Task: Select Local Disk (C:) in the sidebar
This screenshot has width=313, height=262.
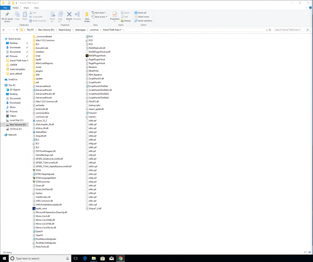Action: [16, 120]
